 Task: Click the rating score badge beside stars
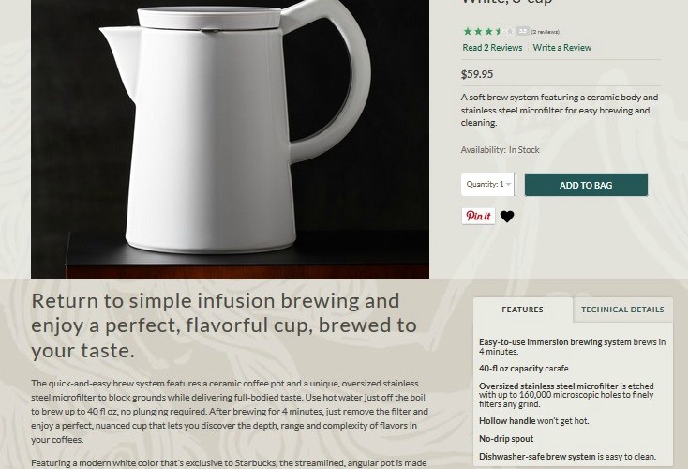click(x=523, y=31)
